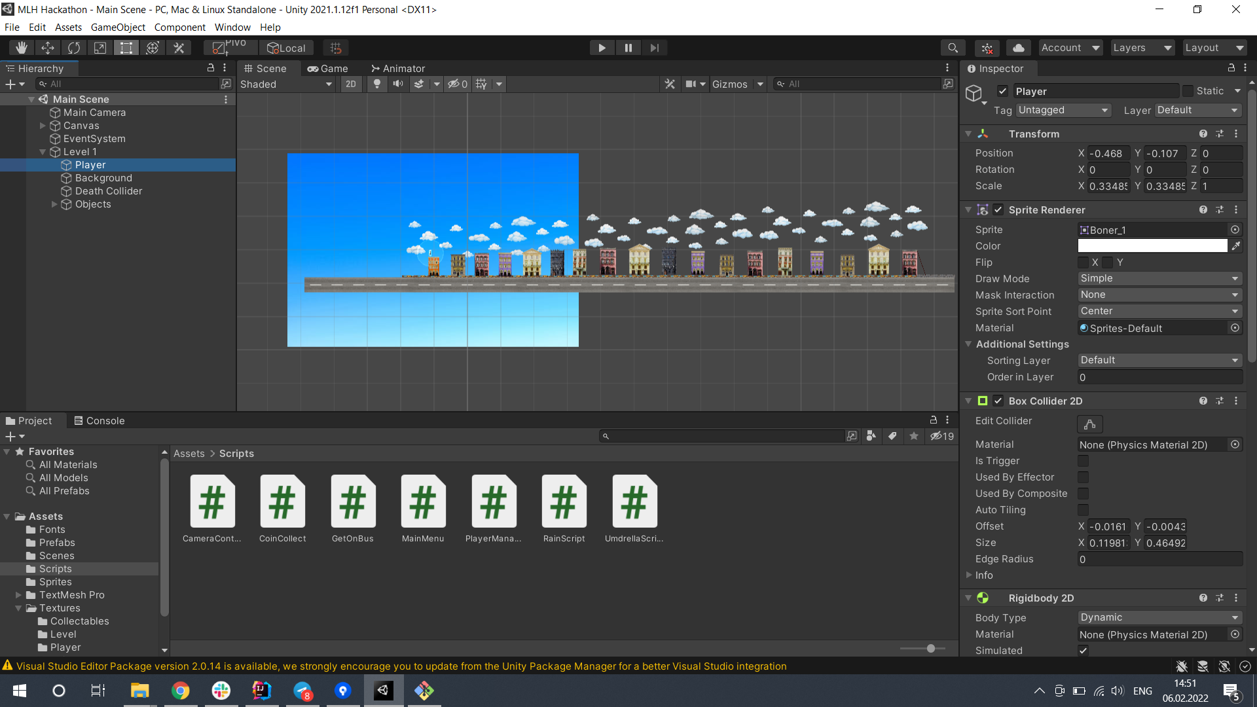Open cloud services icon
This screenshot has width=1257, height=707.
coord(1019,48)
